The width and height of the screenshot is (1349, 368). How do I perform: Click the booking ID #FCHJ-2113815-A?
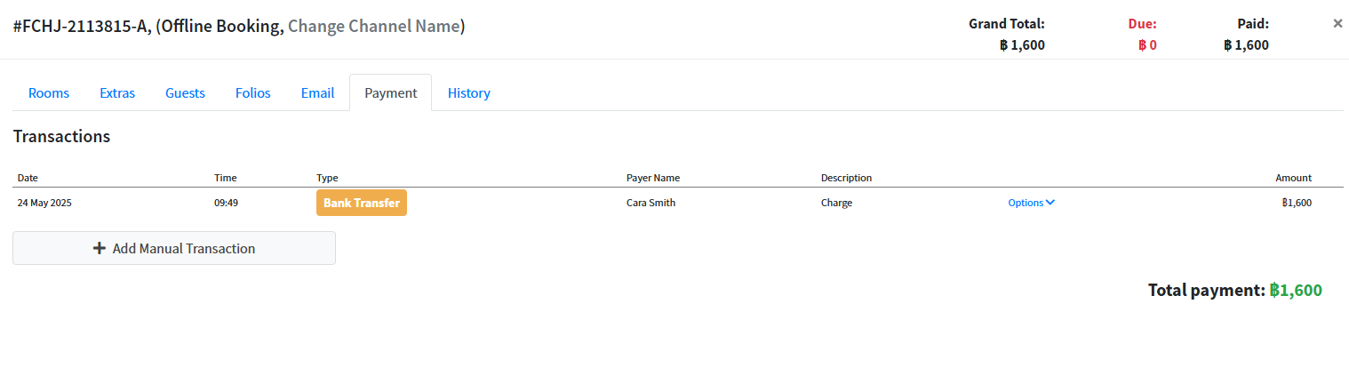pos(82,27)
